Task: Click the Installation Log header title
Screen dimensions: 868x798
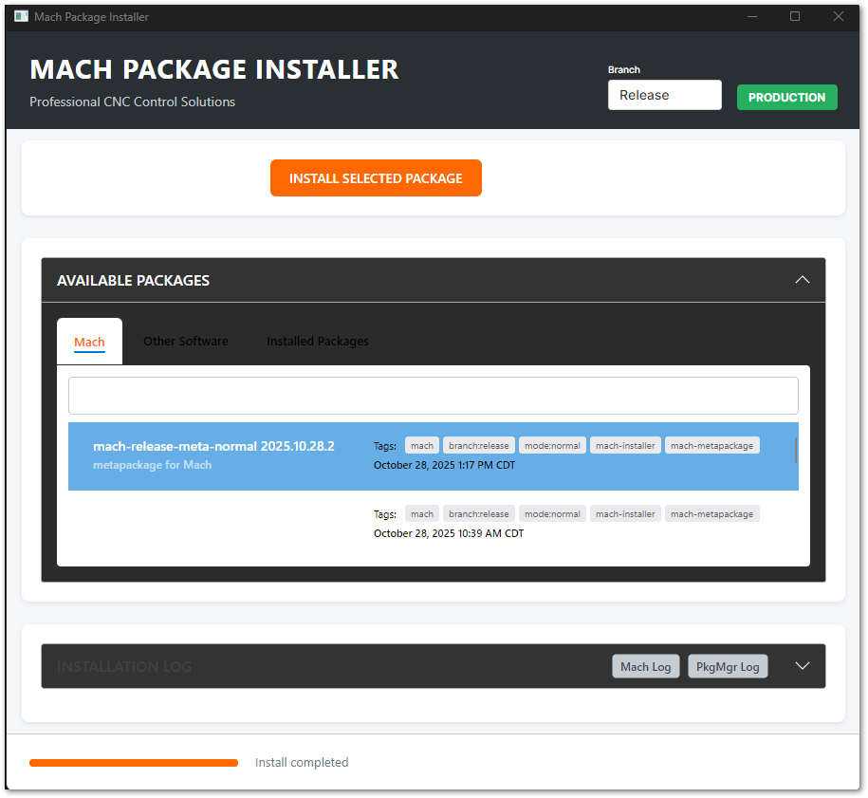Action: [124, 666]
